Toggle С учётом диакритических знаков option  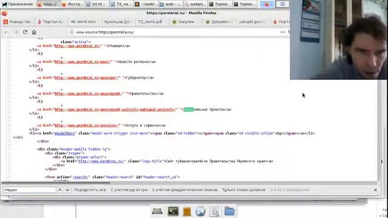pyautogui.click(x=184, y=190)
